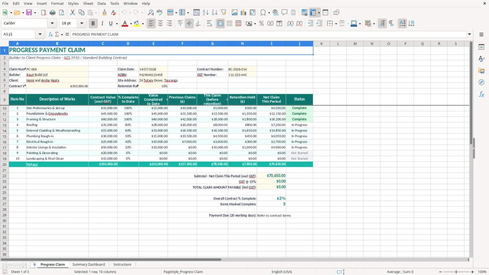Viewport: 489px width, 275px height.
Task: Click Add Decimal Place icon
Action: tap(290, 24)
